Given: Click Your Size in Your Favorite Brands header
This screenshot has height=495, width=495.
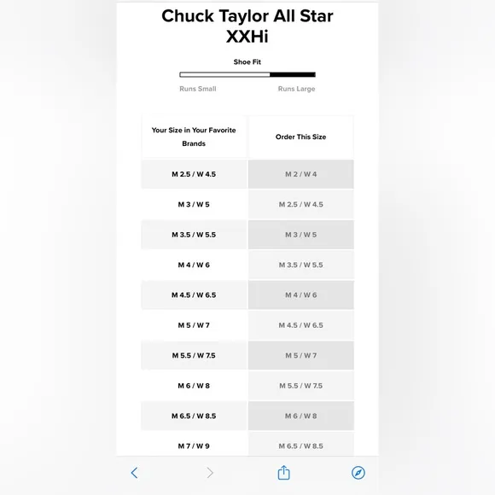Looking at the screenshot, I should click(194, 137).
